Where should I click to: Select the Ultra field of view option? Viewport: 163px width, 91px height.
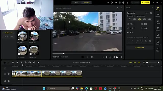(x=139, y=19)
